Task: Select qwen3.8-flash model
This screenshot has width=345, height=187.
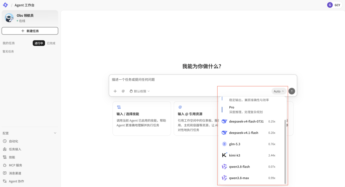Action: click(252, 167)
